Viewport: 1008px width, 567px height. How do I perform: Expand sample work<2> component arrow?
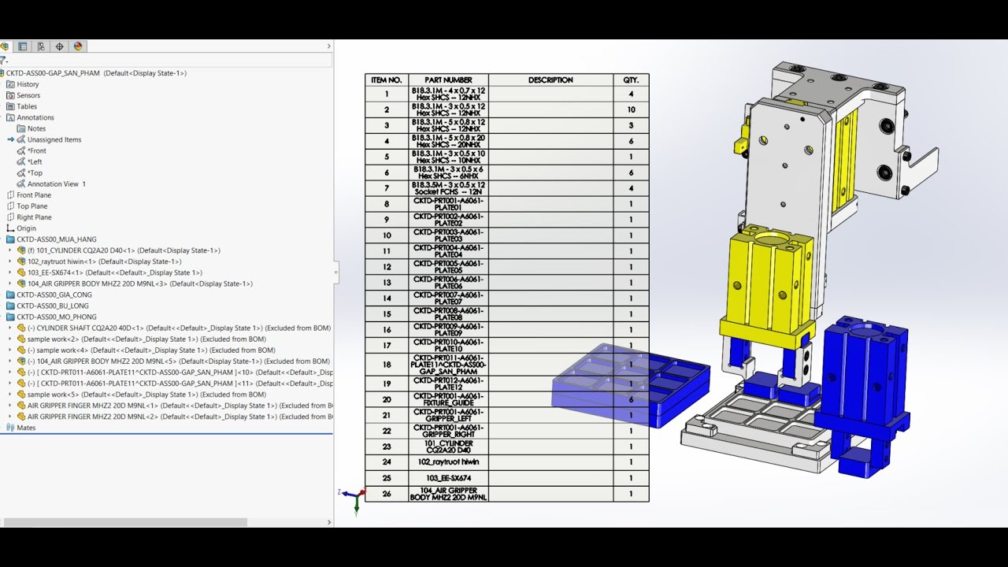[x=10, y=339]
